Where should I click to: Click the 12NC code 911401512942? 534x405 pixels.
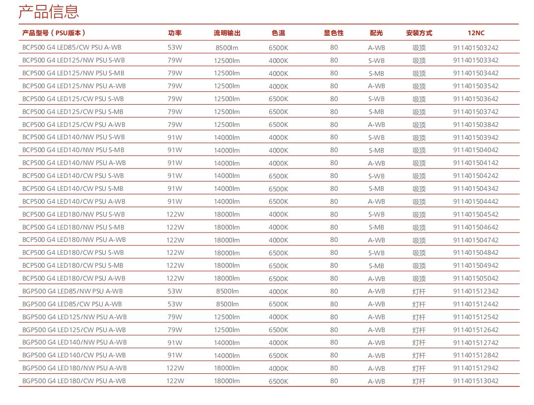pyautogui.click(x=475, y=368)
